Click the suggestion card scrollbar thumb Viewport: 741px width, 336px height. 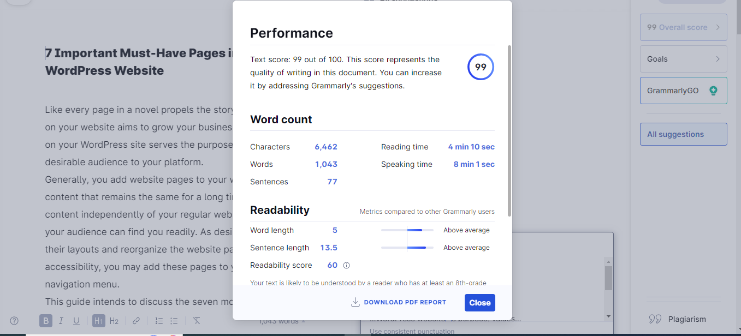click(x=608, y=278)
